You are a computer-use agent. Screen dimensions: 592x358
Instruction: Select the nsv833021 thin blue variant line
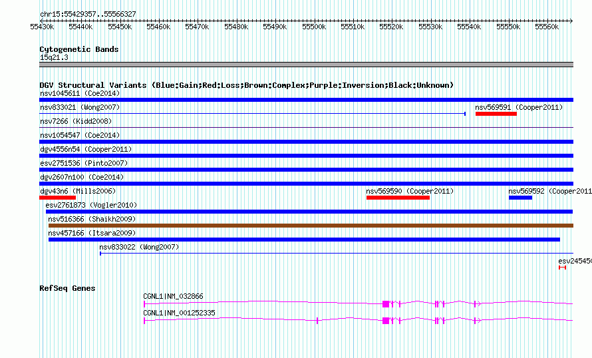point(252,114)
